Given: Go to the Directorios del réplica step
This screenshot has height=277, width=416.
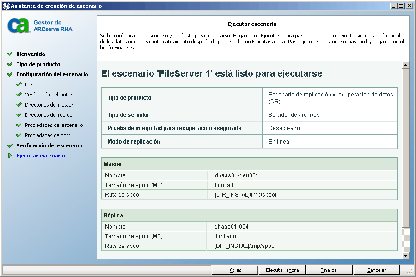Looking at the screenshot, I should (49, 115).
